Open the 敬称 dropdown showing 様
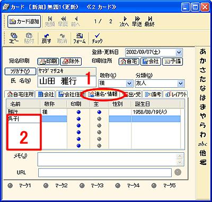 129,84
